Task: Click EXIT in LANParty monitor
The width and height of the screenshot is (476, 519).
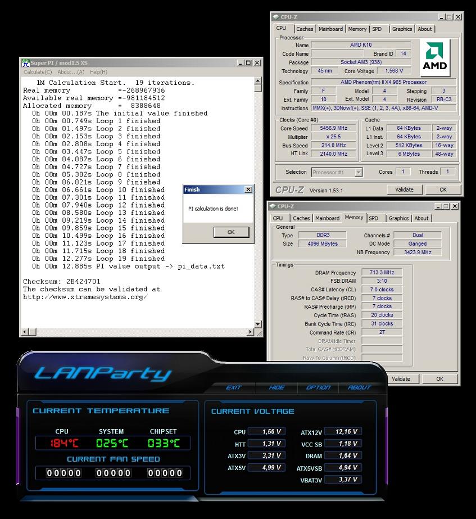Action: coord(234,387)
